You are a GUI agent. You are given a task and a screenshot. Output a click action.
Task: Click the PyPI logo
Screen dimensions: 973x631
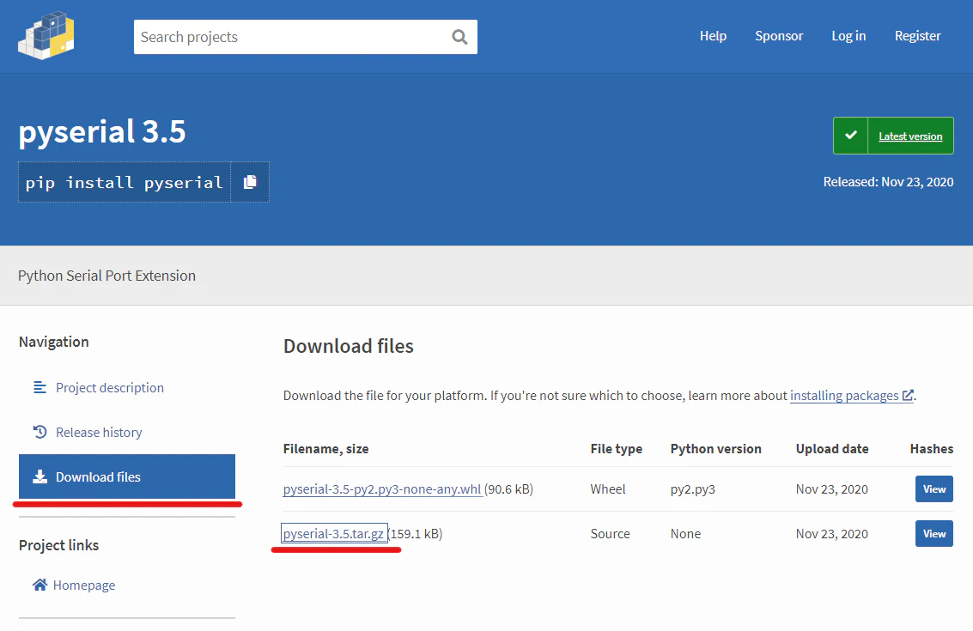46,35
